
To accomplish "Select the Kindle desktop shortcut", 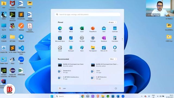I will point(4,16).
